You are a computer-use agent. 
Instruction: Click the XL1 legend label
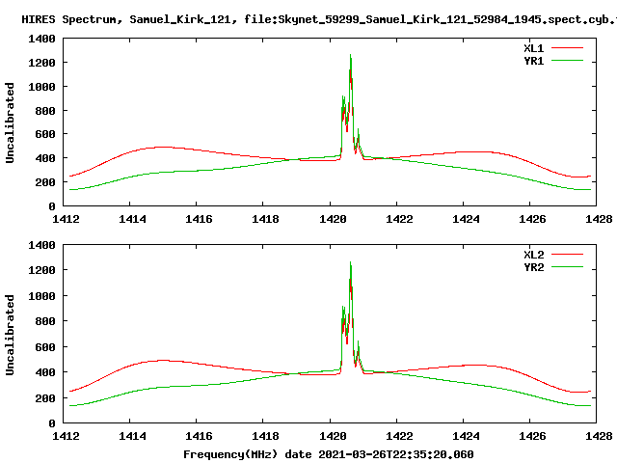[x=533, y=48]
